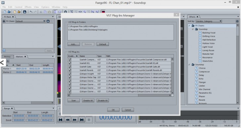The height and width of the screenshot is (128, 241).
Task: Uncheck iZotope Insight plug-in
Action: tap(70, 74)
